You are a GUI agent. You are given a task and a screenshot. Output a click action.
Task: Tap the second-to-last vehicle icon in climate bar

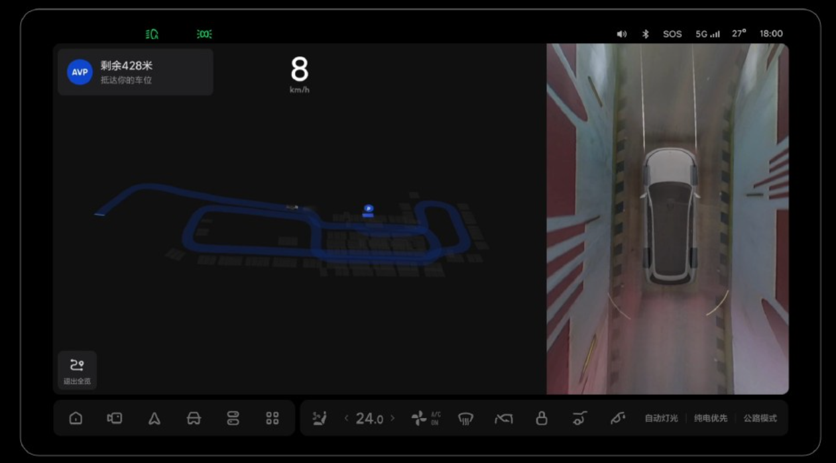580,418
